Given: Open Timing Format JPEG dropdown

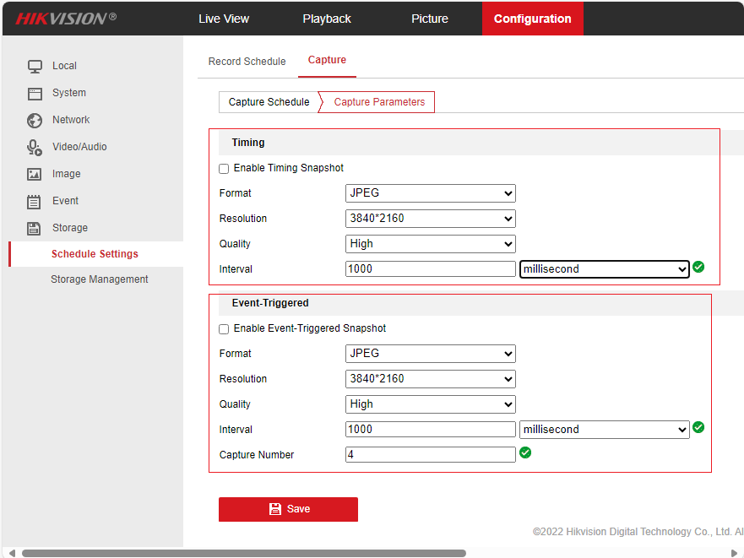Looking at the screenshot, I should pos(430,193).
